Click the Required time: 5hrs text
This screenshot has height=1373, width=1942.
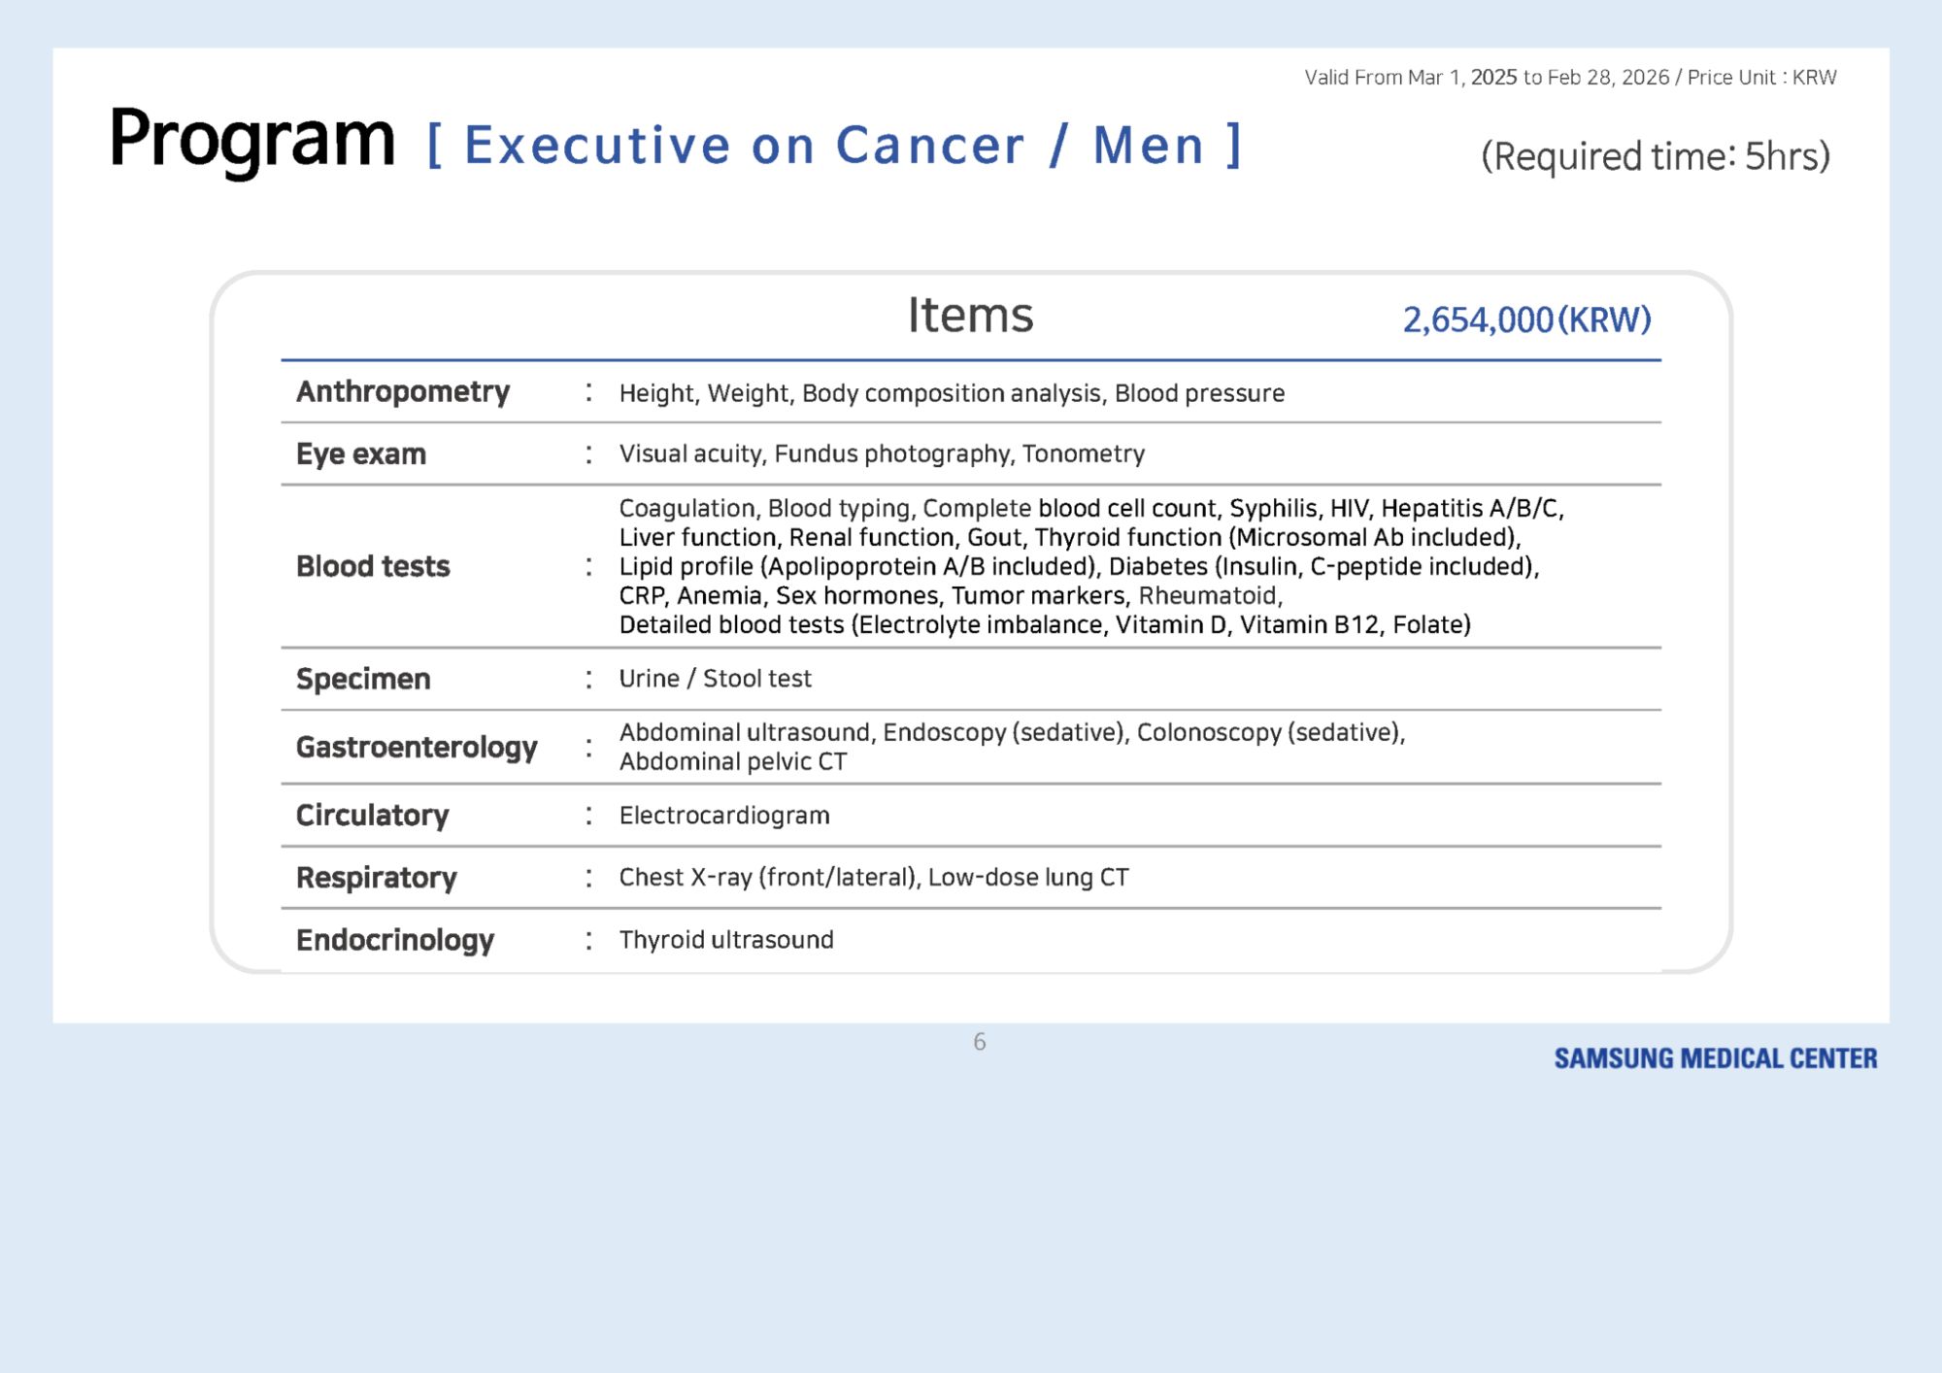(1655, 156)
